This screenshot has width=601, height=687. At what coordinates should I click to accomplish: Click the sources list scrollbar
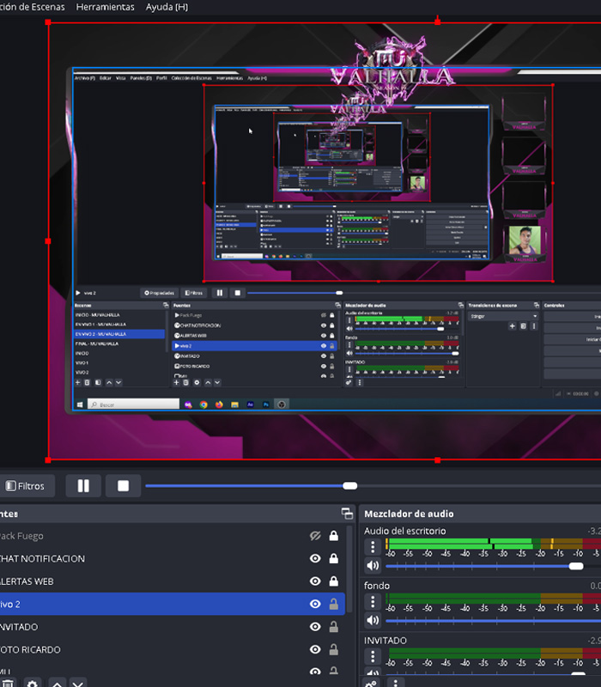coord(349,568)
